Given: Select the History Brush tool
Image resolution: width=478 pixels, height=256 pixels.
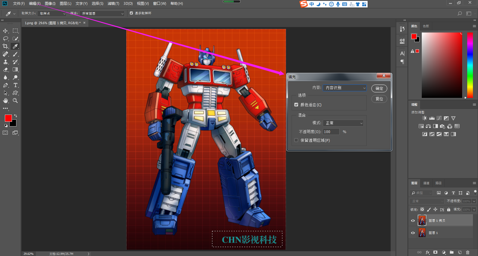Looking at the screenshot, I should 15,62.
